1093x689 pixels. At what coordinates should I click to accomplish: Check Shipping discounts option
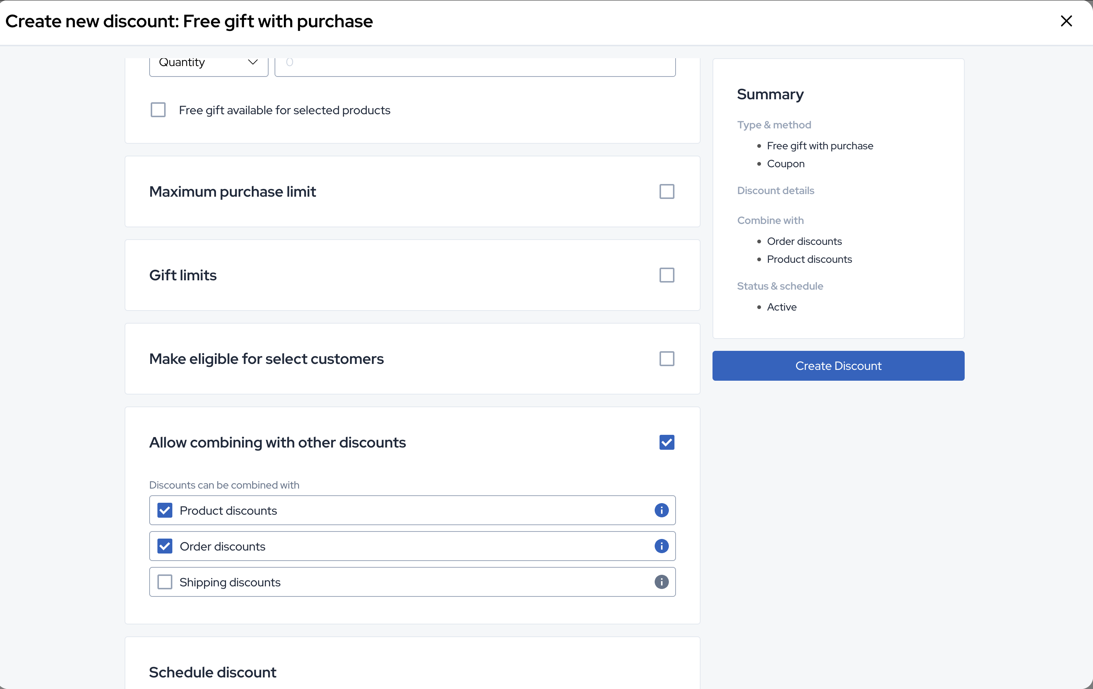(x=165, y=582)
